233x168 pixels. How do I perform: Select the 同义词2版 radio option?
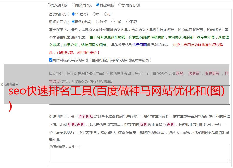tap(73, 5)
